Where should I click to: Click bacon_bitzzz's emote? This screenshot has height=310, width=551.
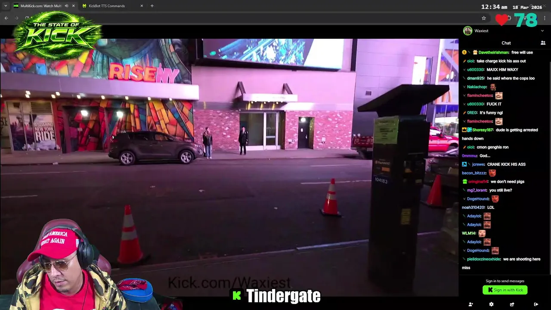pos(492,173)
